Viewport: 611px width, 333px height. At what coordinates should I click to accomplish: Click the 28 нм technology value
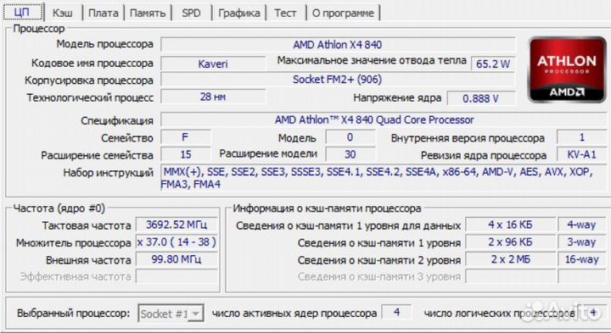pos(213,97)
